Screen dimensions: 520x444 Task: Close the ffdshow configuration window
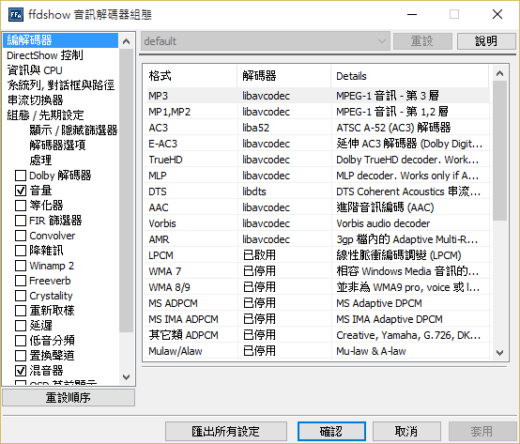coord(497,14)
